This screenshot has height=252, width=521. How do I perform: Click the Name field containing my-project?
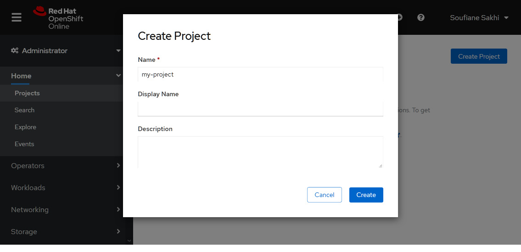[x=261, y=74]
